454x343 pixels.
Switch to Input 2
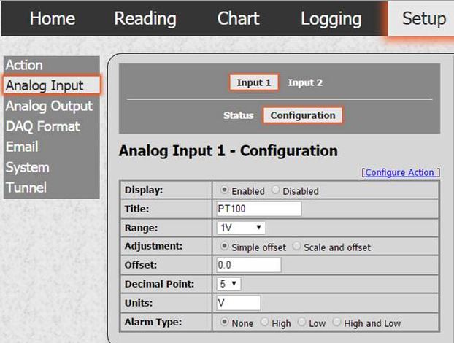(305, 82)
